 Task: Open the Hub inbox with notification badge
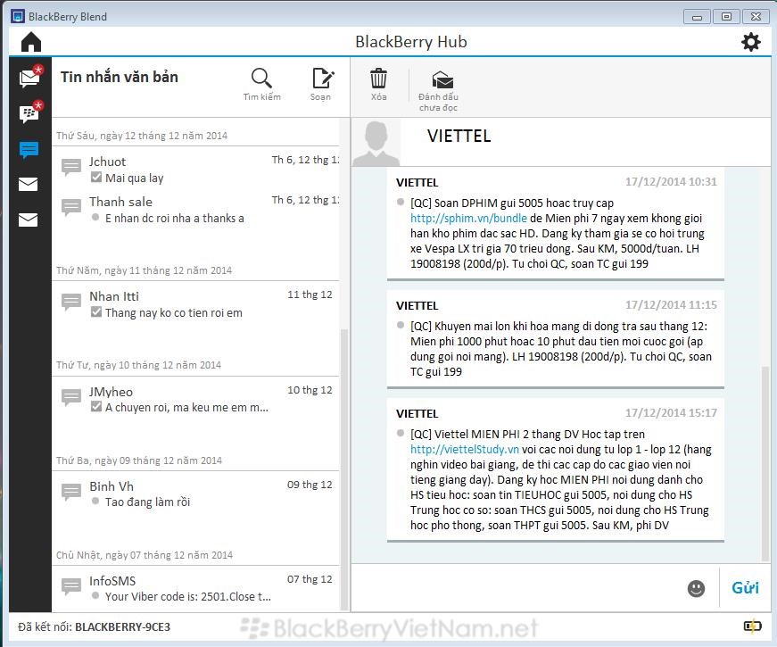(29, 78)
